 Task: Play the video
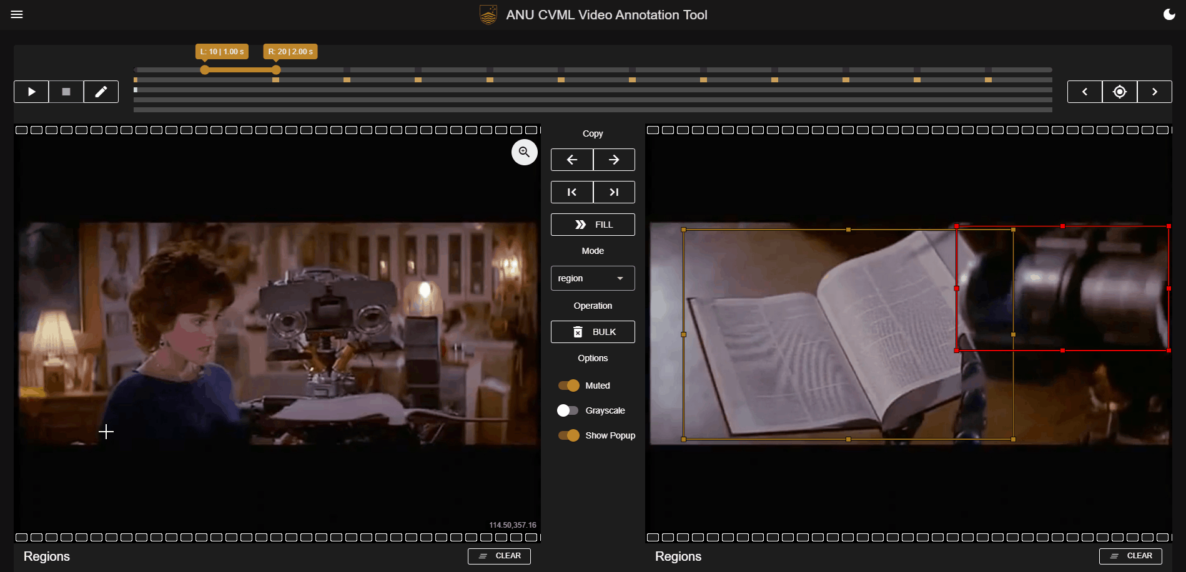click(31, 92)
